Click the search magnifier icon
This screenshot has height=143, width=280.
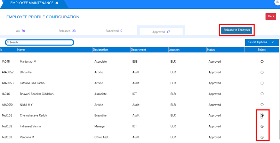click(x=7, y=42)
